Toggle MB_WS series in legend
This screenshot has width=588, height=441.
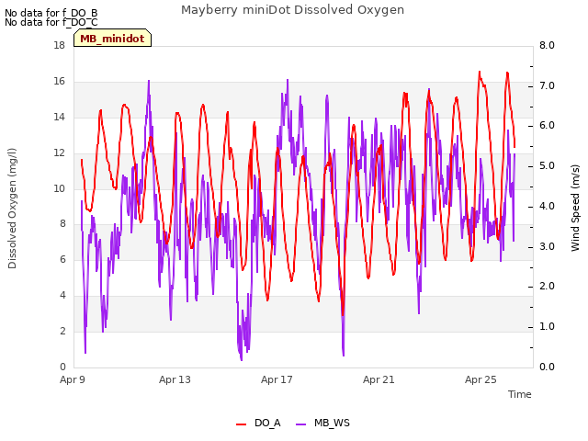[322, 423]
